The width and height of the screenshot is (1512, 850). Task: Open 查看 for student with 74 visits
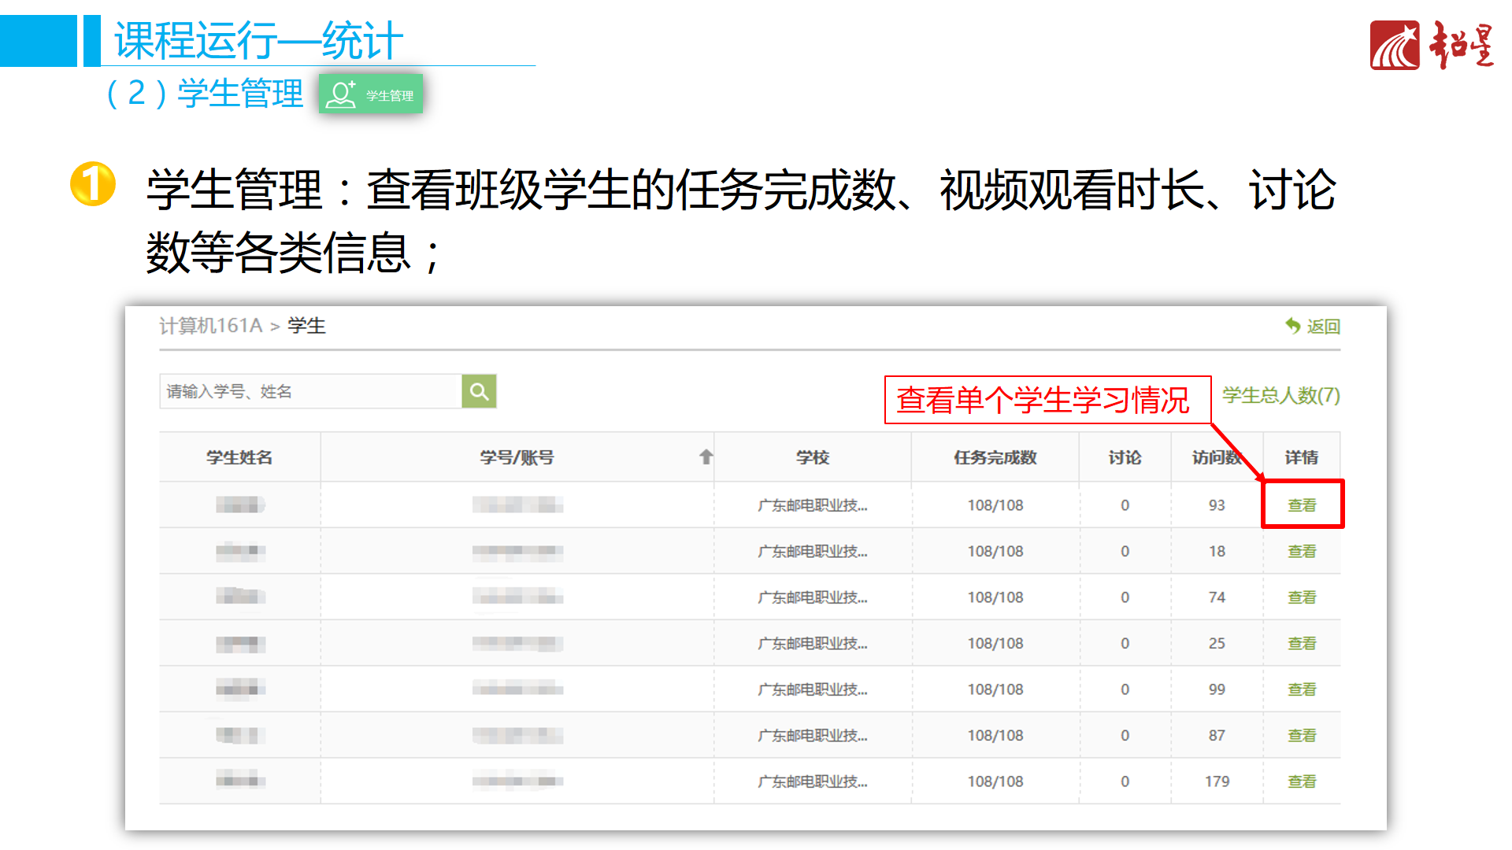(x=1302, y=597)
